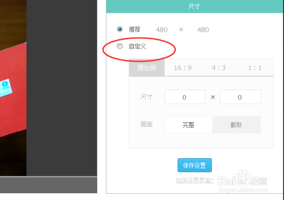Choose the 16 : 9 ratio tab
The image size is (284, 200).
182,68
